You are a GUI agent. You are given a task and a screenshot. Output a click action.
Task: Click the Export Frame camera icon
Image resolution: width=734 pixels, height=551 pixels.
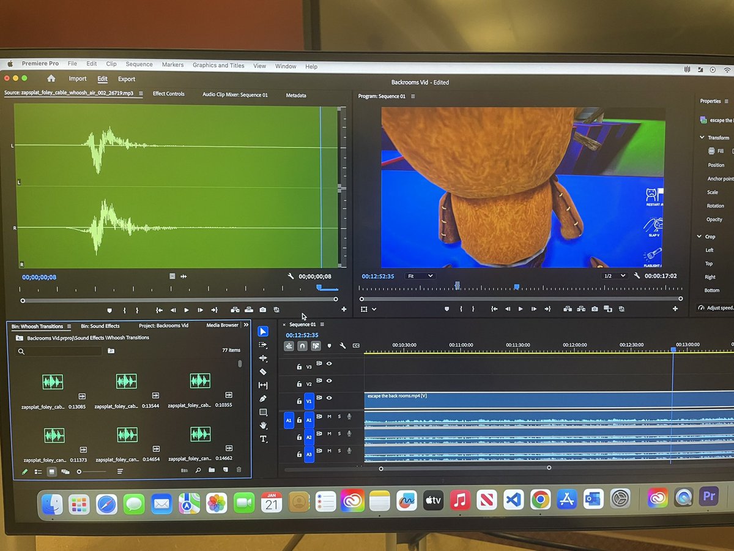tap(595, 309)
